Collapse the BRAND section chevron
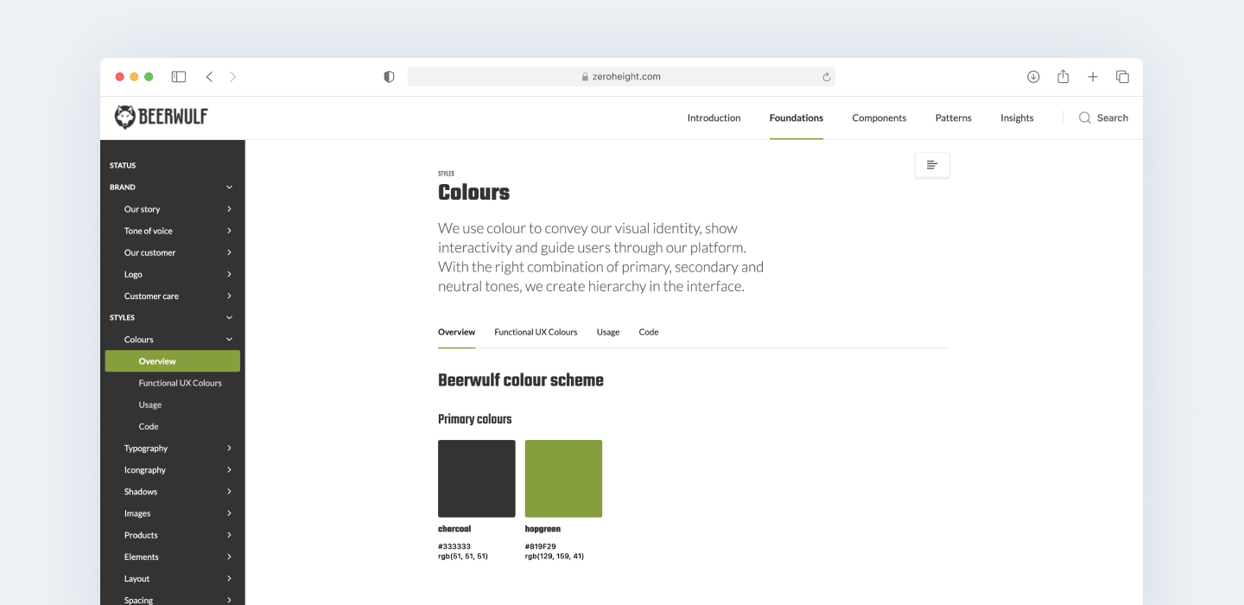1244x605 pixels. pyautogui.click(x=229, y=187)
